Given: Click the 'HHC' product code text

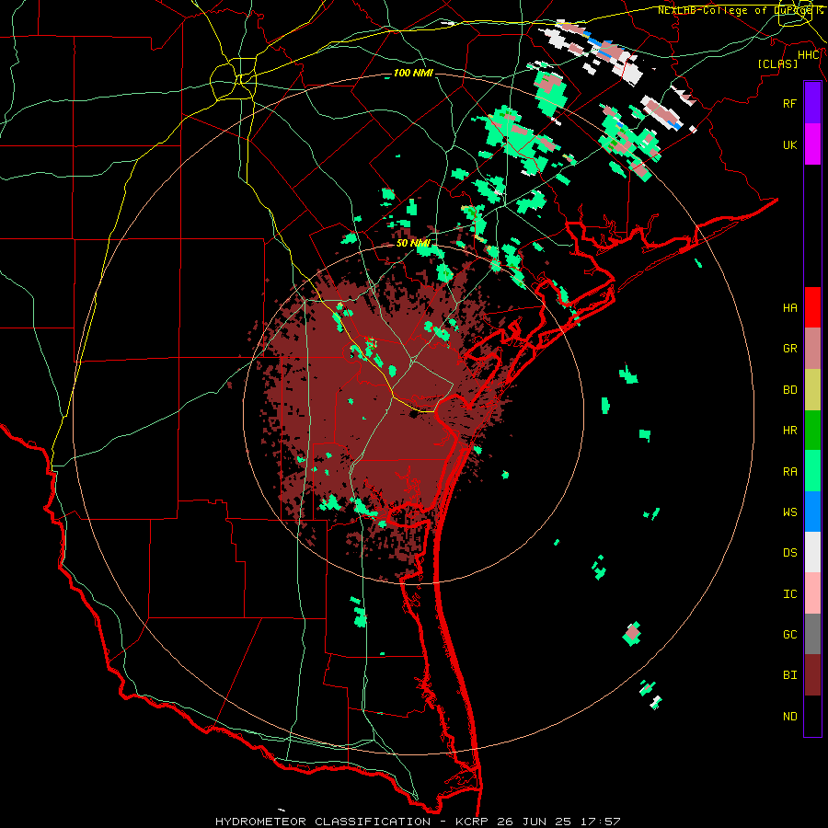Looking at the screenshot, I should tap(808, 55).
